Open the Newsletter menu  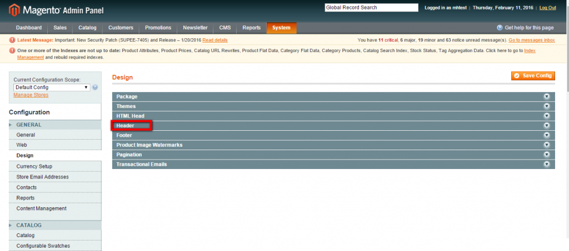click(x=195, y=28)
